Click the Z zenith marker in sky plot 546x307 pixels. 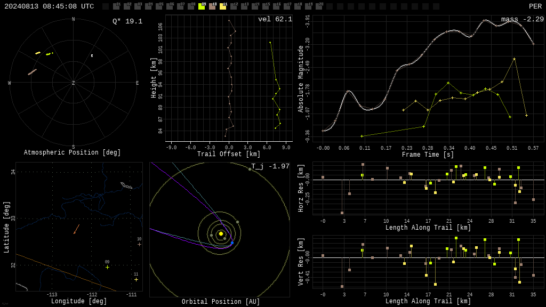click(73, 83)
